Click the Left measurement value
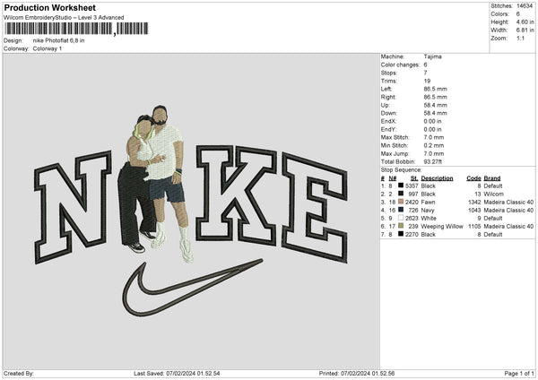538x380 pixels. click(436, 89)
